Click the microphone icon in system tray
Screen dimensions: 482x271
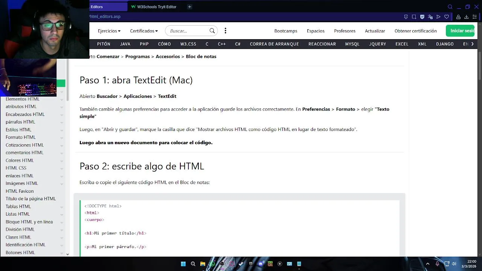click(x=437, y=264)
